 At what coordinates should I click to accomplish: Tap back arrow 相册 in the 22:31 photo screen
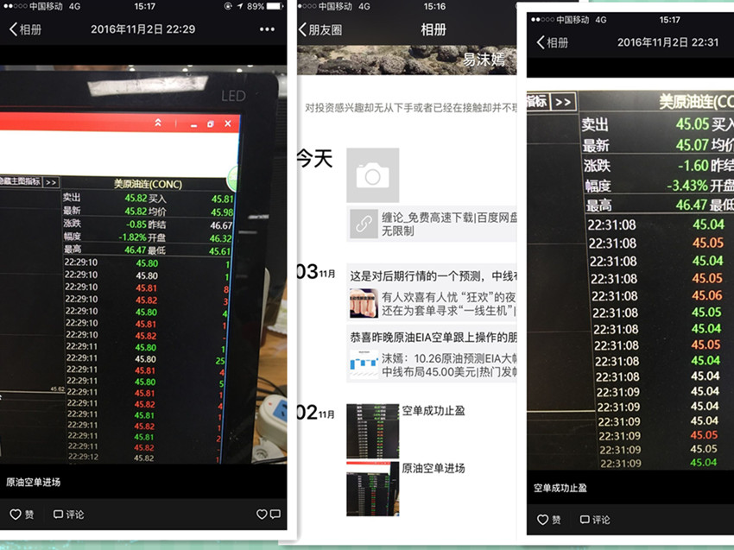click(553, 42)
